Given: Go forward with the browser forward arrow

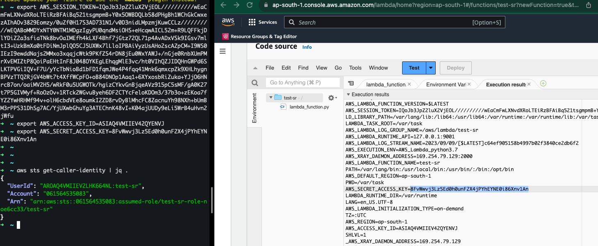Looking at the screenshot, I should pyautogui.click(x=237, y=5).
